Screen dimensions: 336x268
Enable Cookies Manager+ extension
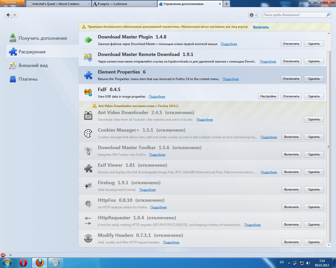tap(291, 137)
